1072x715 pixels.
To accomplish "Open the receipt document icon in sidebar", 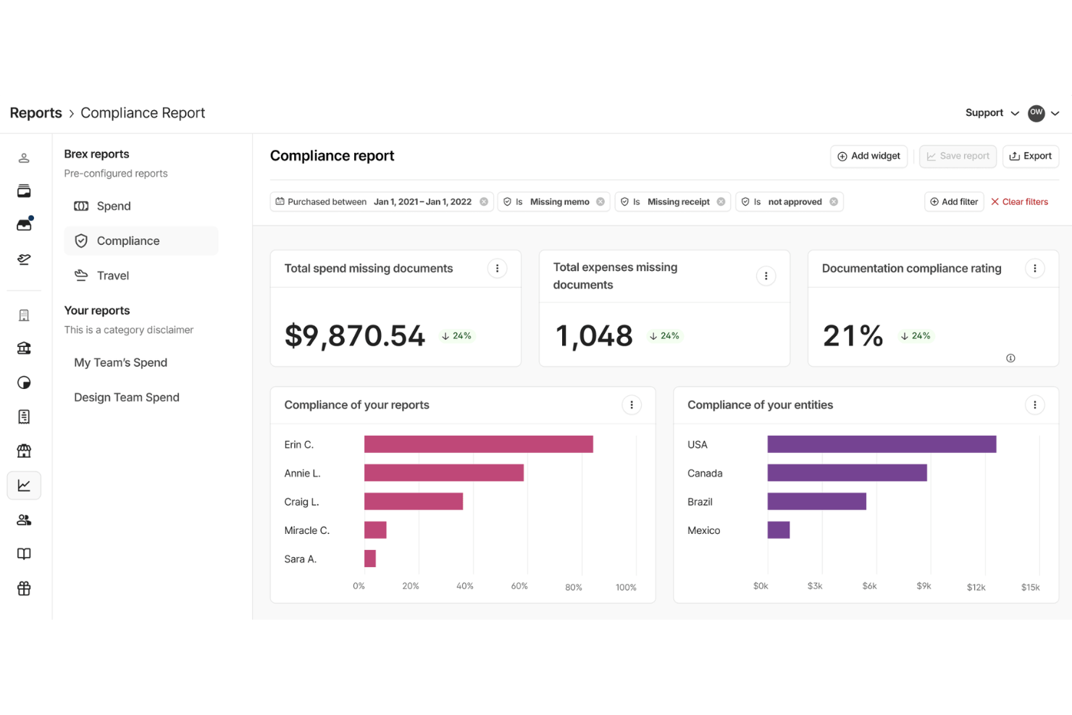I will 24,417.
